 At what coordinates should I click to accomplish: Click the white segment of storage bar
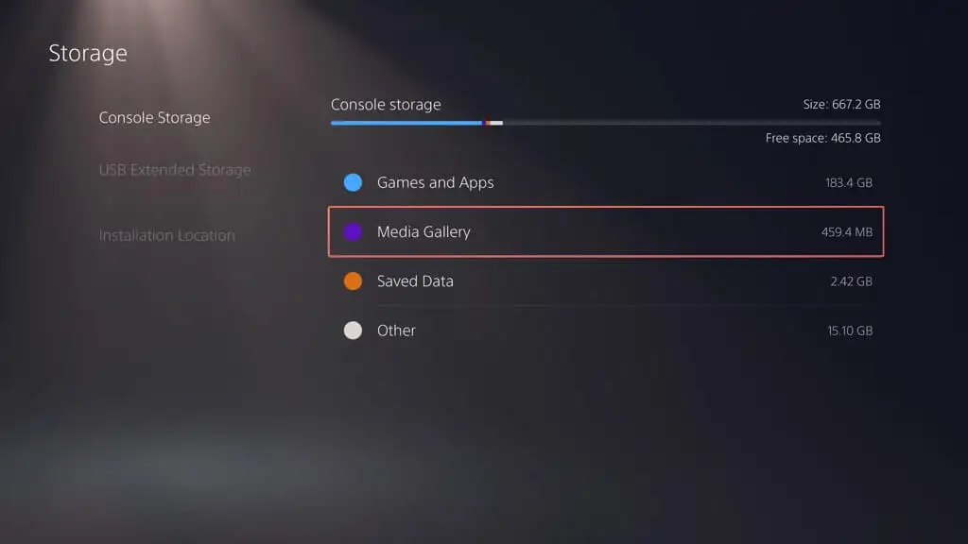[x=496, y=123]
